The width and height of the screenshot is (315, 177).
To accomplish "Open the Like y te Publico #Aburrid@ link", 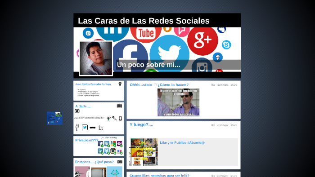I will 182,142.
